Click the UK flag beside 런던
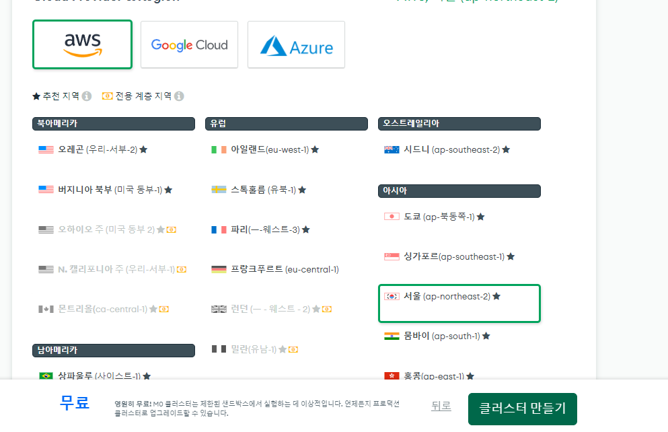 coord(219,309)
